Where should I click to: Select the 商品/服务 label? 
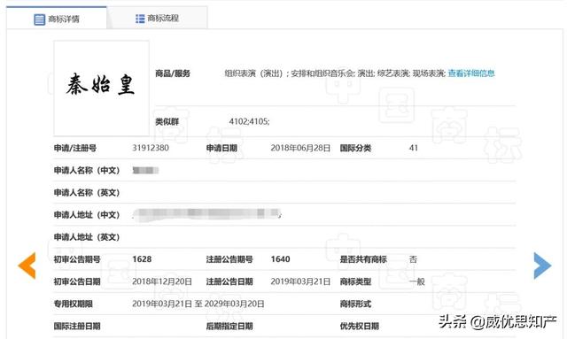pos(173,73)
